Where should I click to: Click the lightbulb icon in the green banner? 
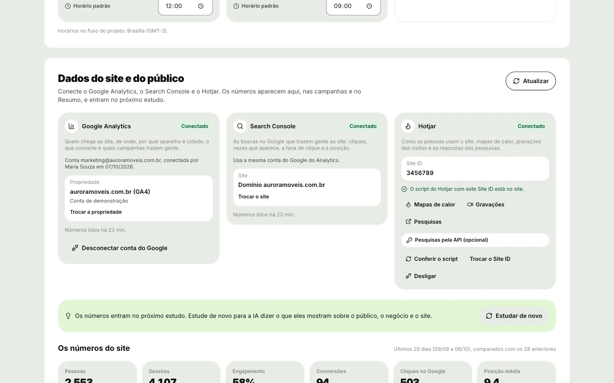point(68,316)
